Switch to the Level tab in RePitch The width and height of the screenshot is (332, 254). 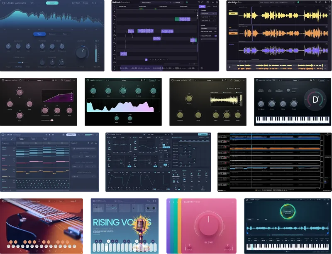coord(209,7)
